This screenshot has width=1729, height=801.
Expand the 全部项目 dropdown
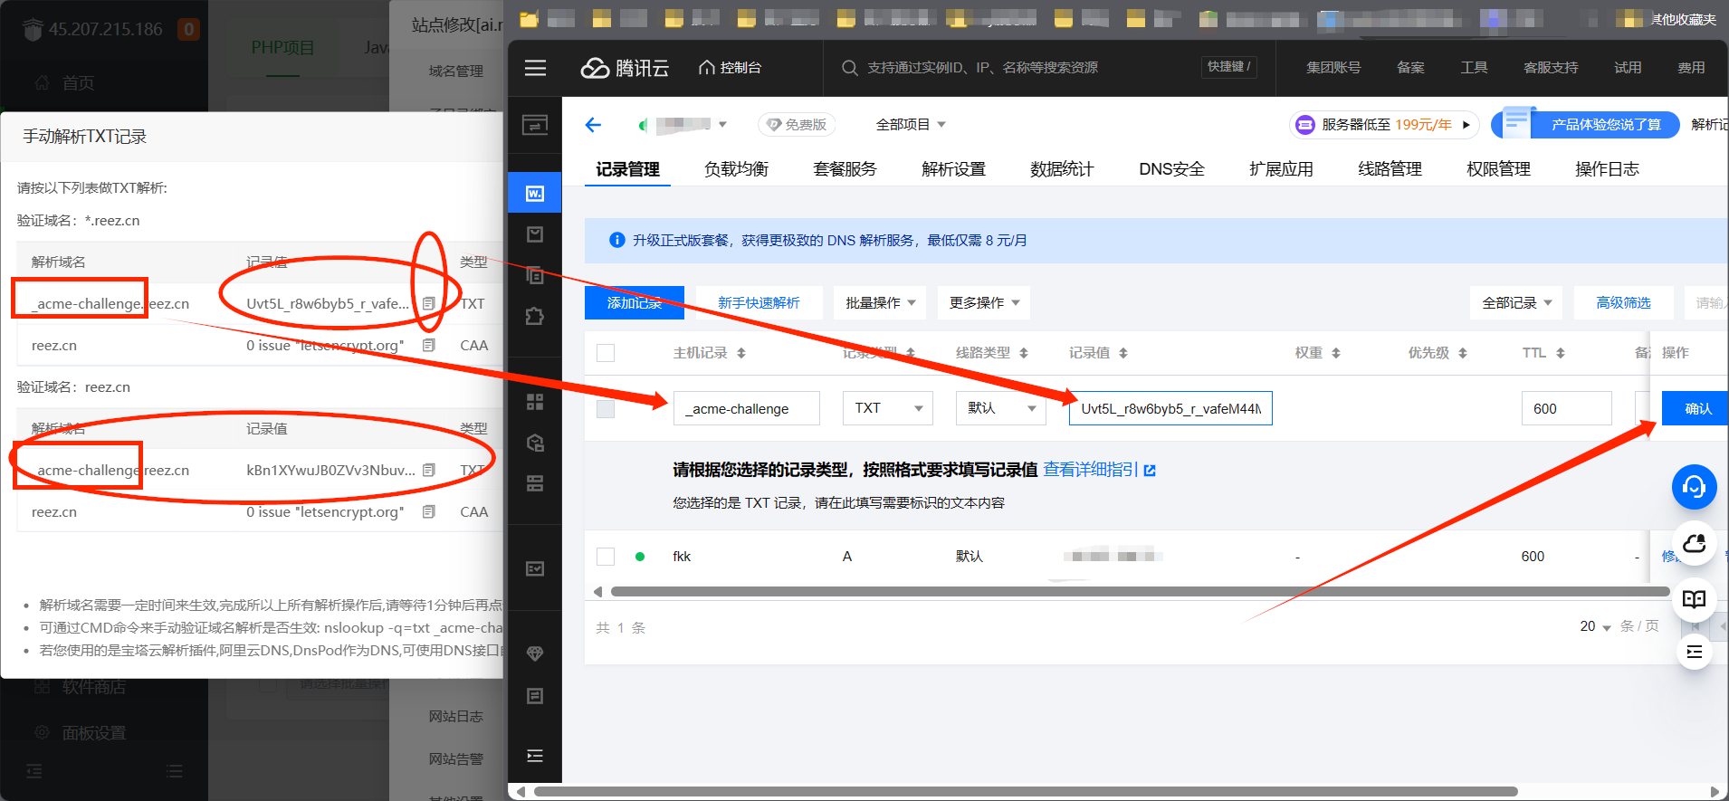click(911, 125)
